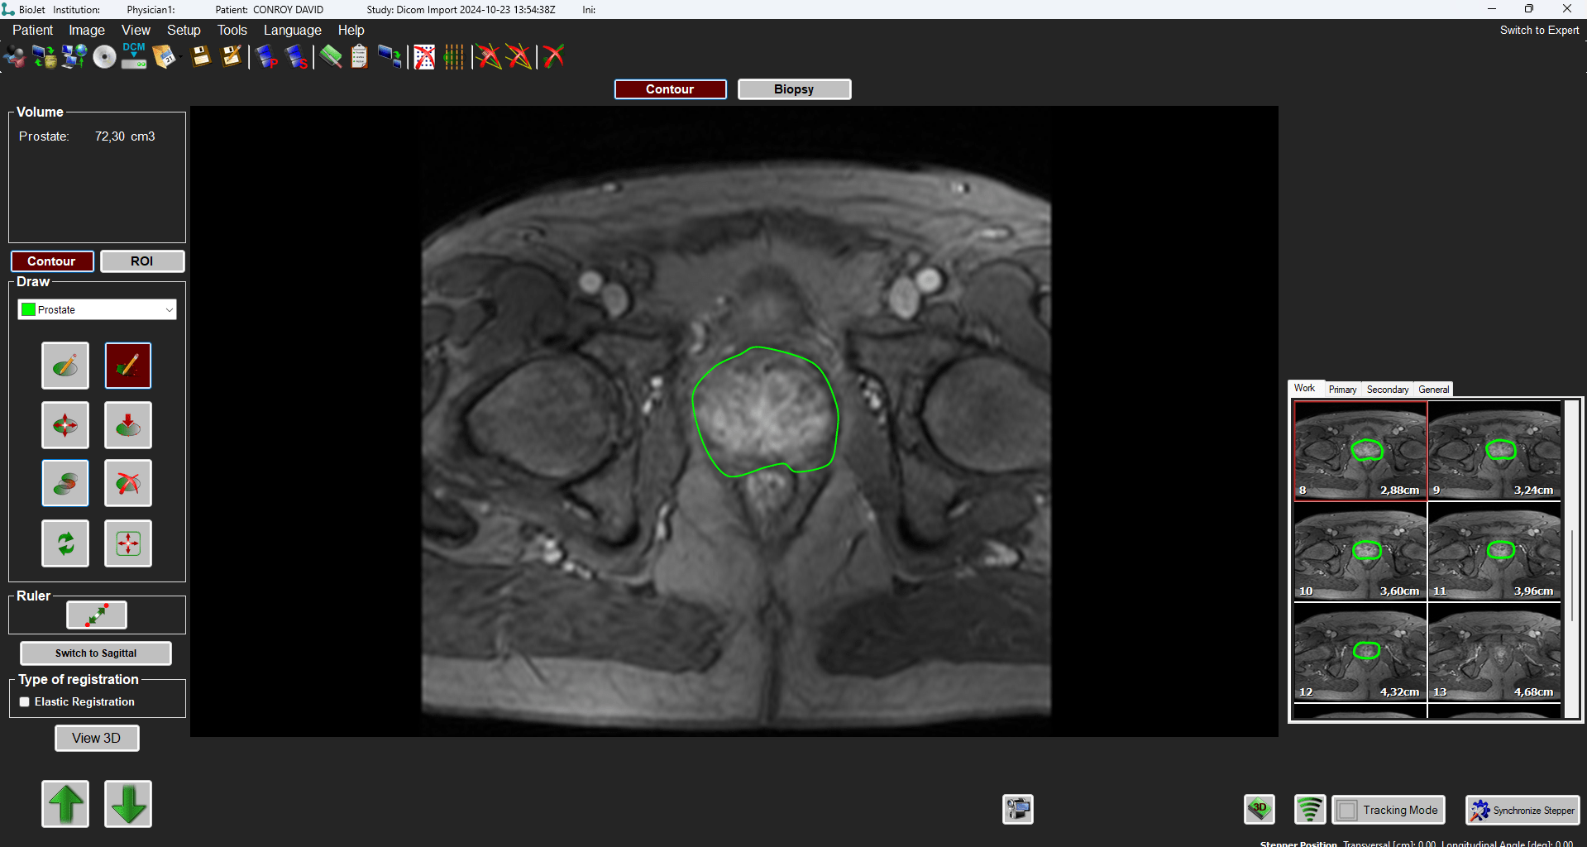
Task: Click the video camera capture icon
Action: click(1017, 809)
